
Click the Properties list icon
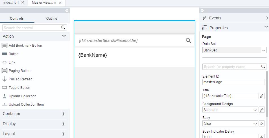pos(204,27)
